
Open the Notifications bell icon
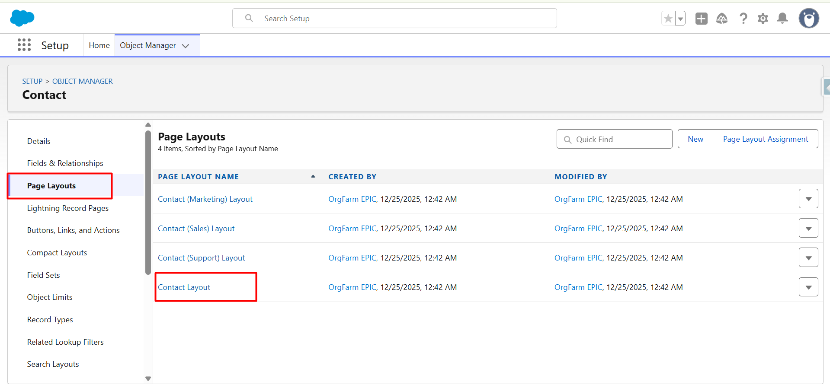(782, 19)
